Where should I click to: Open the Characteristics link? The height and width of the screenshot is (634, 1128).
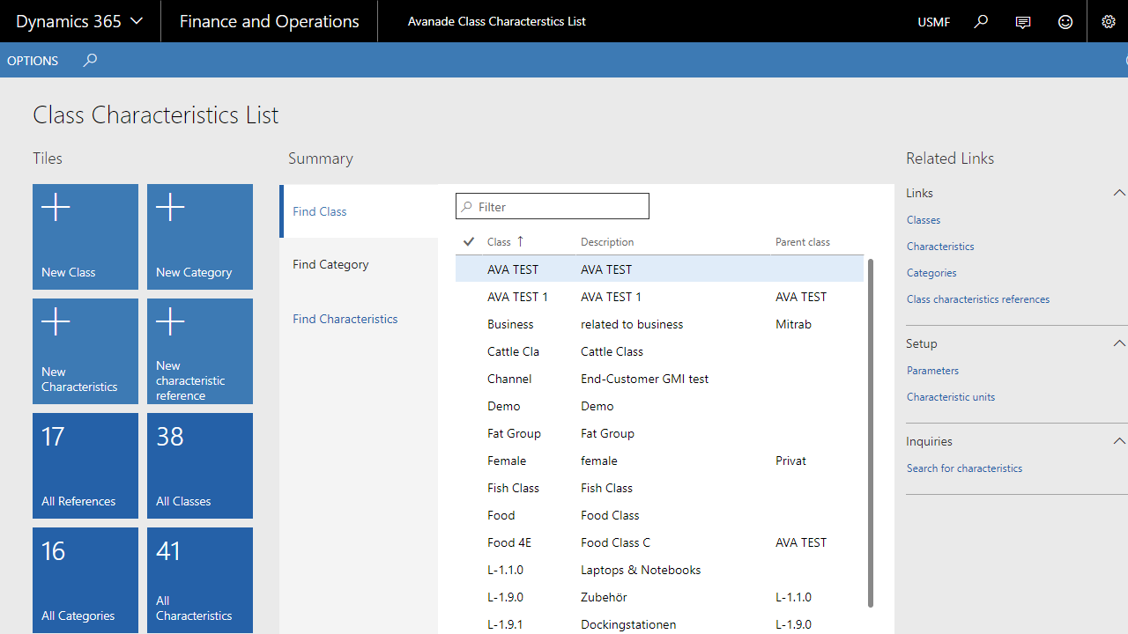(940, 247)
